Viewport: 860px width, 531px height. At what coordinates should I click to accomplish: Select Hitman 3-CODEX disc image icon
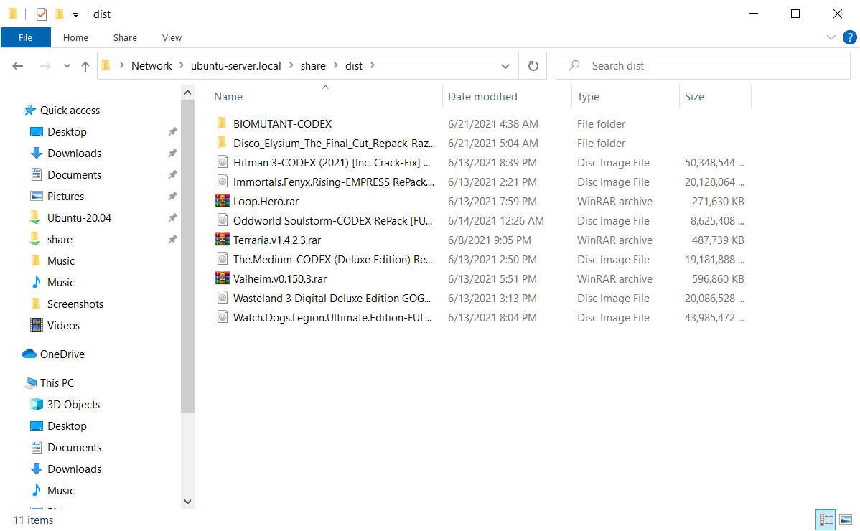(222, 162)
